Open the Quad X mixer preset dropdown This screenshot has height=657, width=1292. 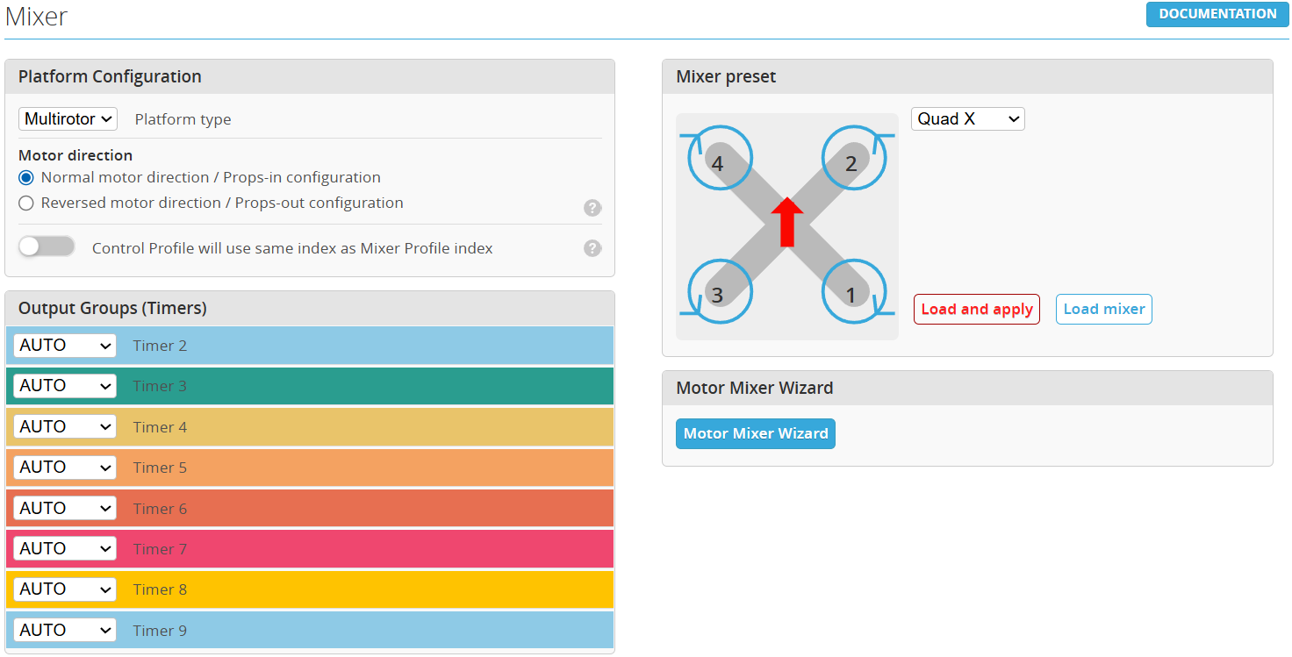click(968, 118)
